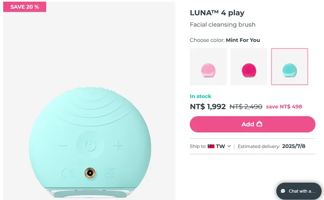Open the TW shipping country selector
Screen dimensions: 324x200
click(x=220, y=146)
